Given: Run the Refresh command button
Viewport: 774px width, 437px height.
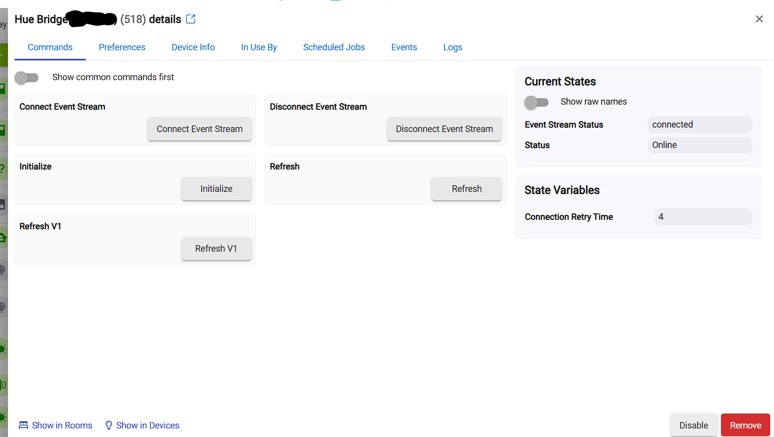Looking at the screenshot, I should (466, 189).
